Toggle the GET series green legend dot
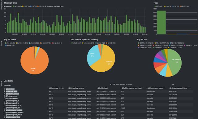 (x=13, y=6)
